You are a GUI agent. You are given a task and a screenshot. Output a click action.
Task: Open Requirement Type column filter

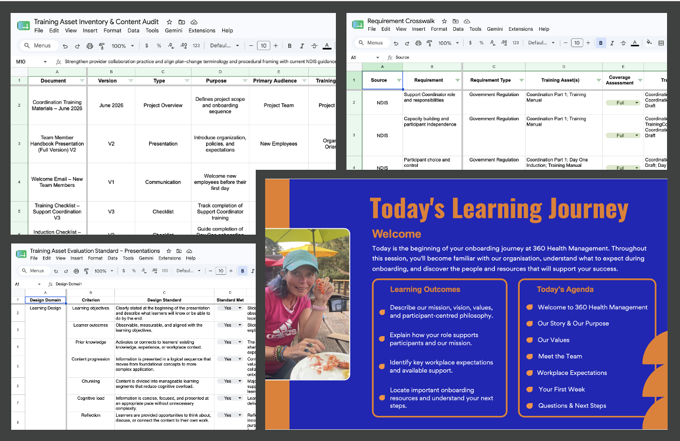pyautogui.click(x=521, y=80)
